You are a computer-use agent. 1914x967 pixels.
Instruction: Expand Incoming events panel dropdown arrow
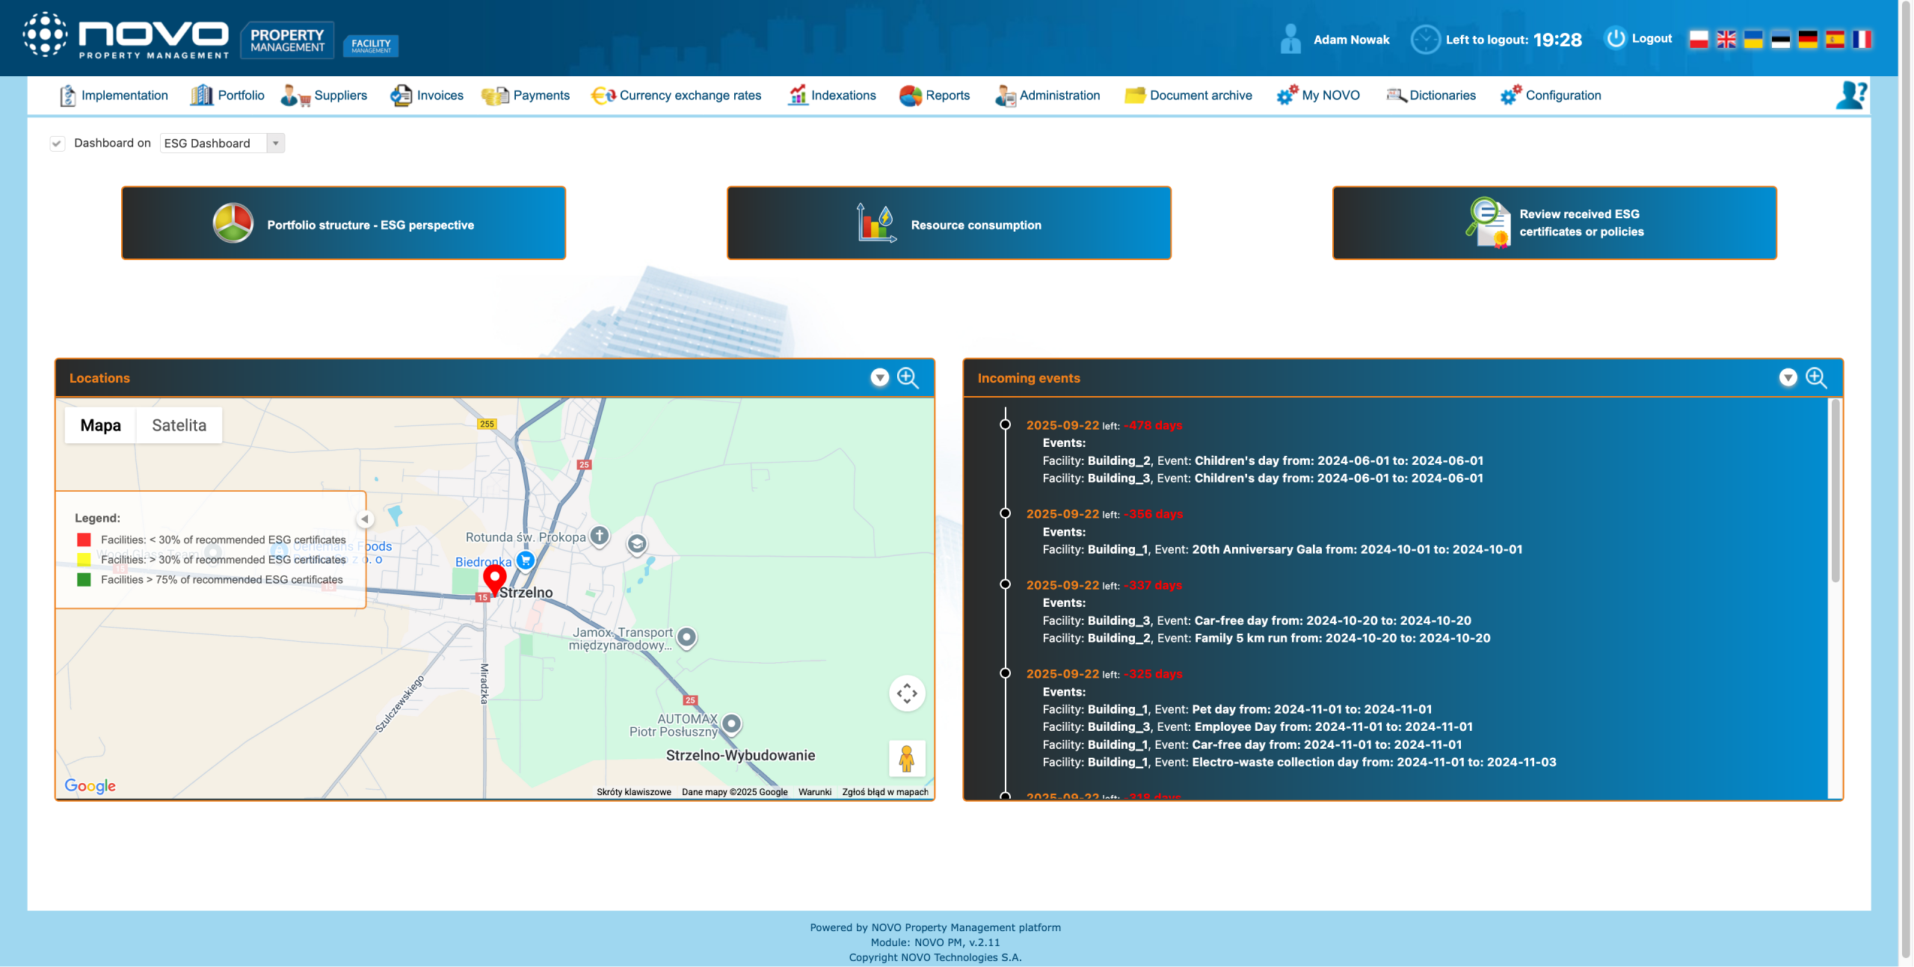pyautogui.click(x=1788, y=377)
